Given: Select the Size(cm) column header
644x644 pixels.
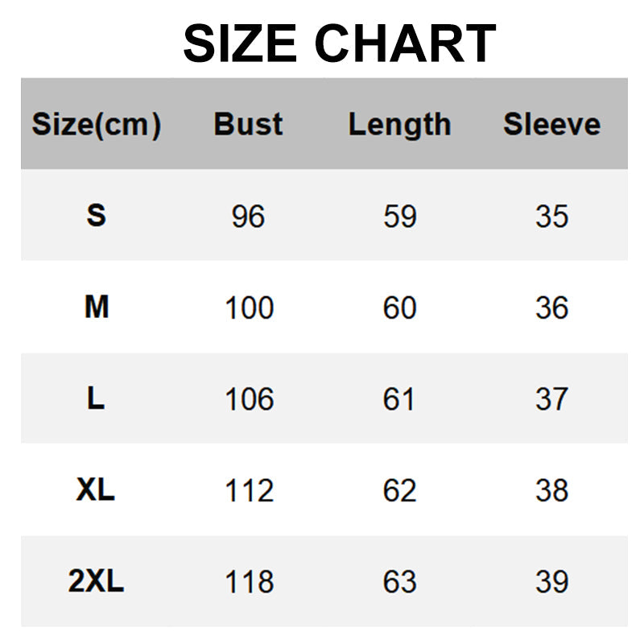Looking at the screenshot, I should coord(97,125).
